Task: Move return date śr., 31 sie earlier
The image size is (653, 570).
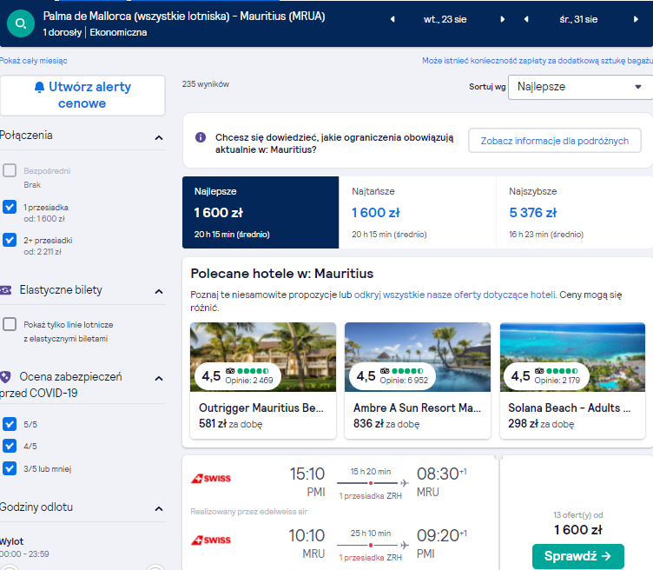Action: 526,19
